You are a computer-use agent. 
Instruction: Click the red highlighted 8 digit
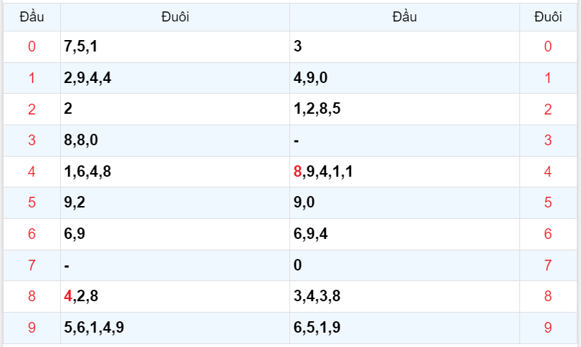click(297, 172)
